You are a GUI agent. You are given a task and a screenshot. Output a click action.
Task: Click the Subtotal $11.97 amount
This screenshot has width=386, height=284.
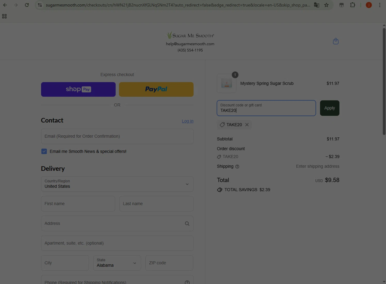(333, 139)
